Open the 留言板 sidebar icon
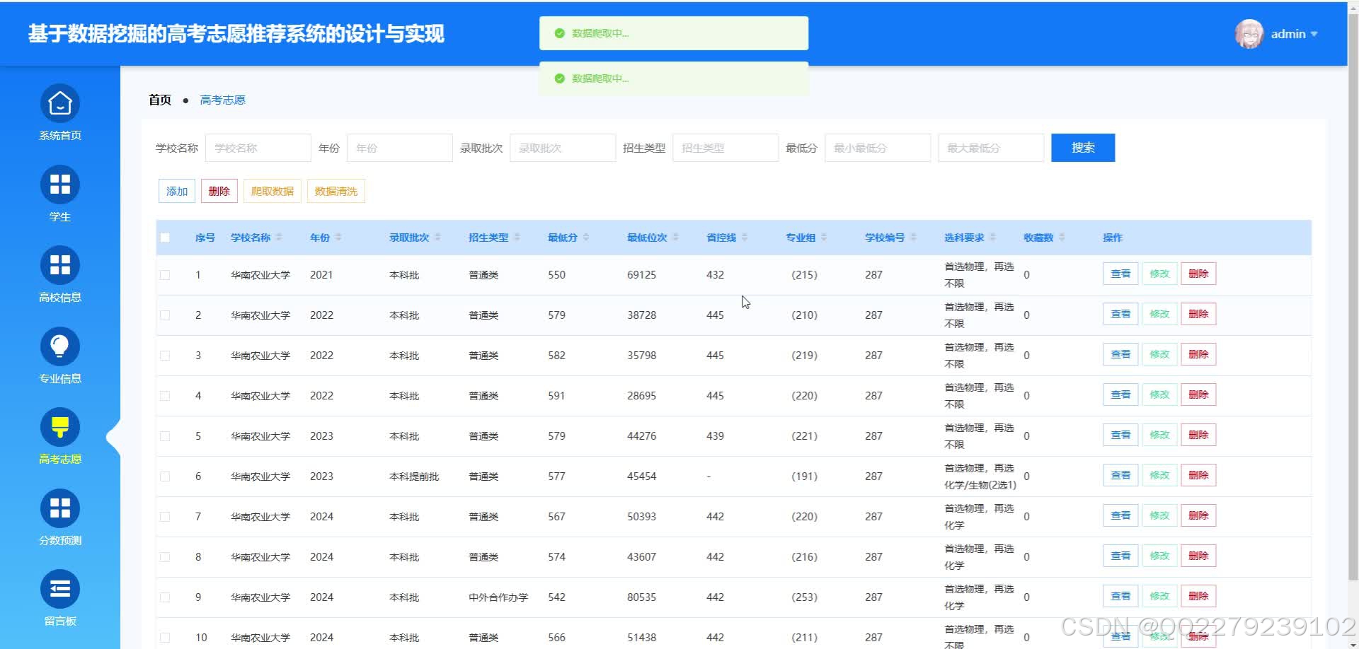Image resolution: width=1359 pixels, height=649 pixels. [x=60, y=589]
